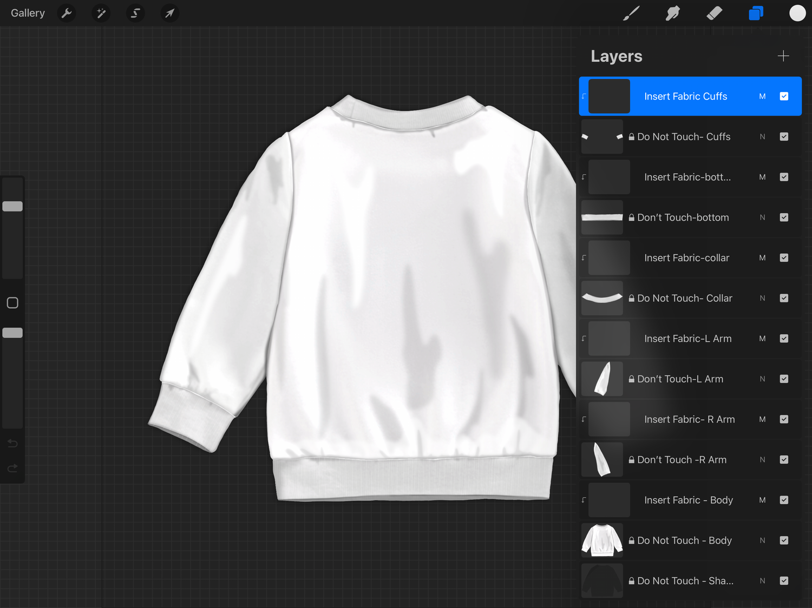Image resolution: width=812 pixels, height=608 pixels.
Task: Open the Actions wrench menu
Action: coord(67,13)
